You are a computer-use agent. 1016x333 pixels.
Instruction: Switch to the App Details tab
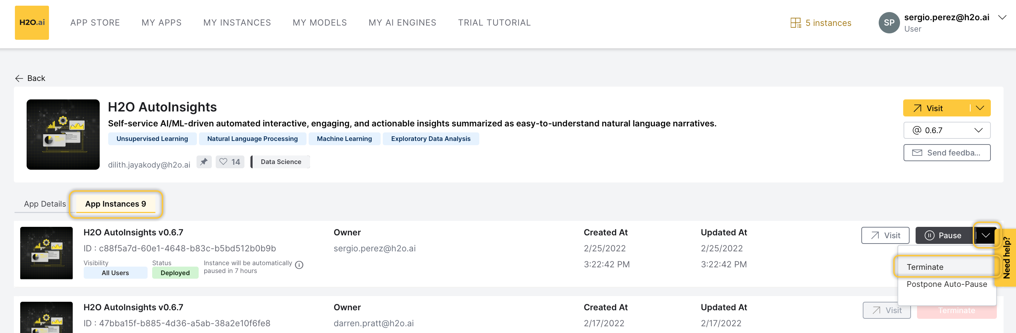pyautogui.click(x=45, y=203)
